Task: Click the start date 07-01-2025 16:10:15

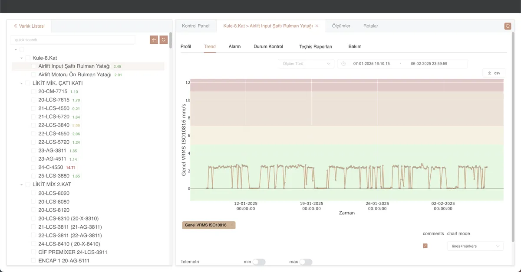Action: pos(371,64)
